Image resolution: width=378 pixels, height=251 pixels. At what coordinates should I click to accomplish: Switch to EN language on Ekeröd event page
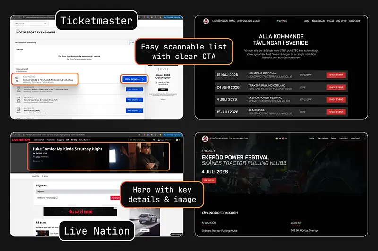pyautogui.click(x=285, y=138)
